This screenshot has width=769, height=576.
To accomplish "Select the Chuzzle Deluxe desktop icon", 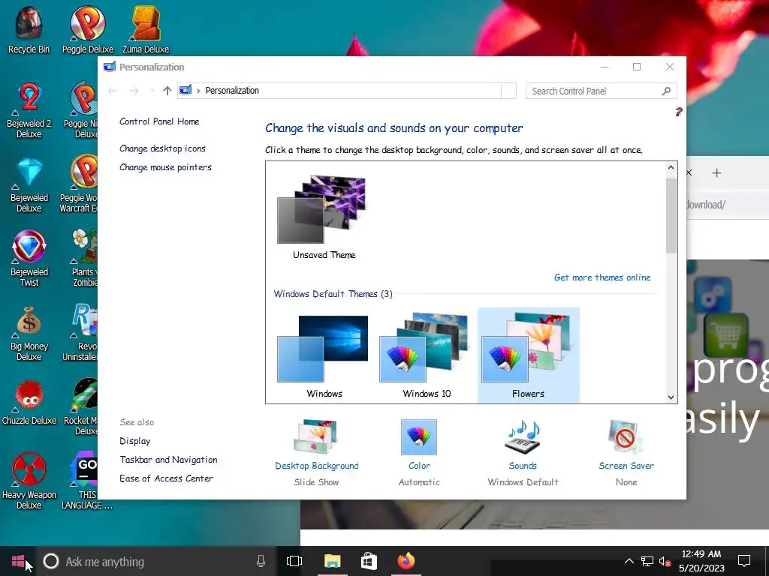I will 29,402.
